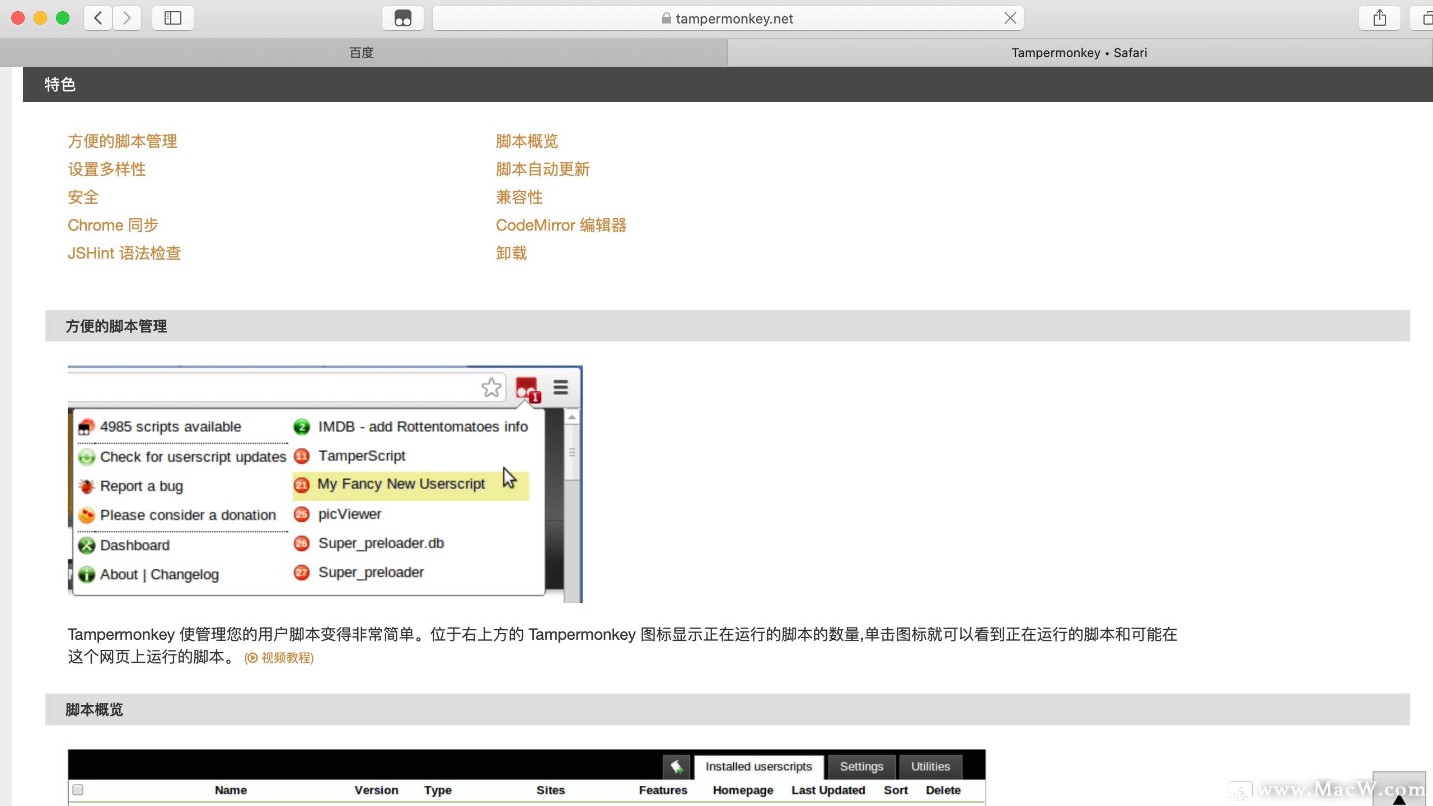Go forward with Safari's forward arrow
This screenshot has height=806, width=1433.
point(127,18)
